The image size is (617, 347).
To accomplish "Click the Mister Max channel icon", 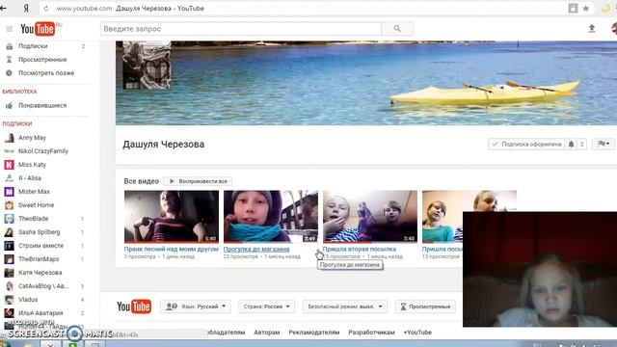I will pyautogui.click(x=9, y=192).
